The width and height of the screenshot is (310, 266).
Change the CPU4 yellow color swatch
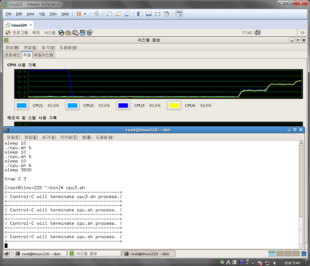tap(174, 106)
